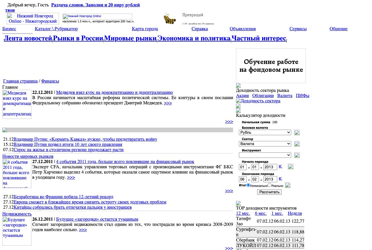Select the Облигации sector tab
Screen dimensions: 372x250
click(x=263, y=96)
